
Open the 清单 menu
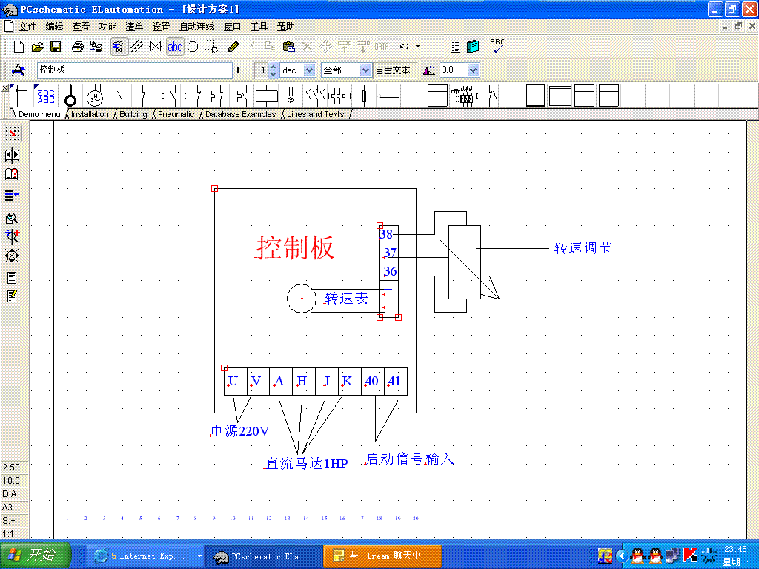[x=135, y=27]
